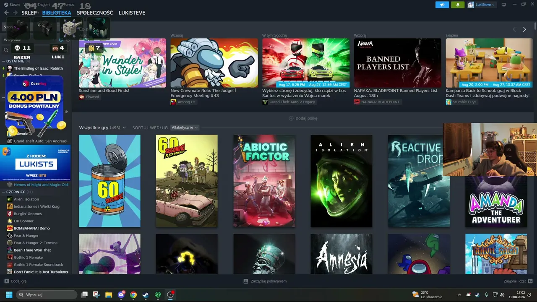Open File Explorer from the taskbar
Viewport: 537px width, 302px height.
click(x=109, y=294)
